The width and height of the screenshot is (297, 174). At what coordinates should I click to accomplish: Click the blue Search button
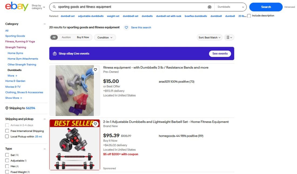(x=266, y=7)
